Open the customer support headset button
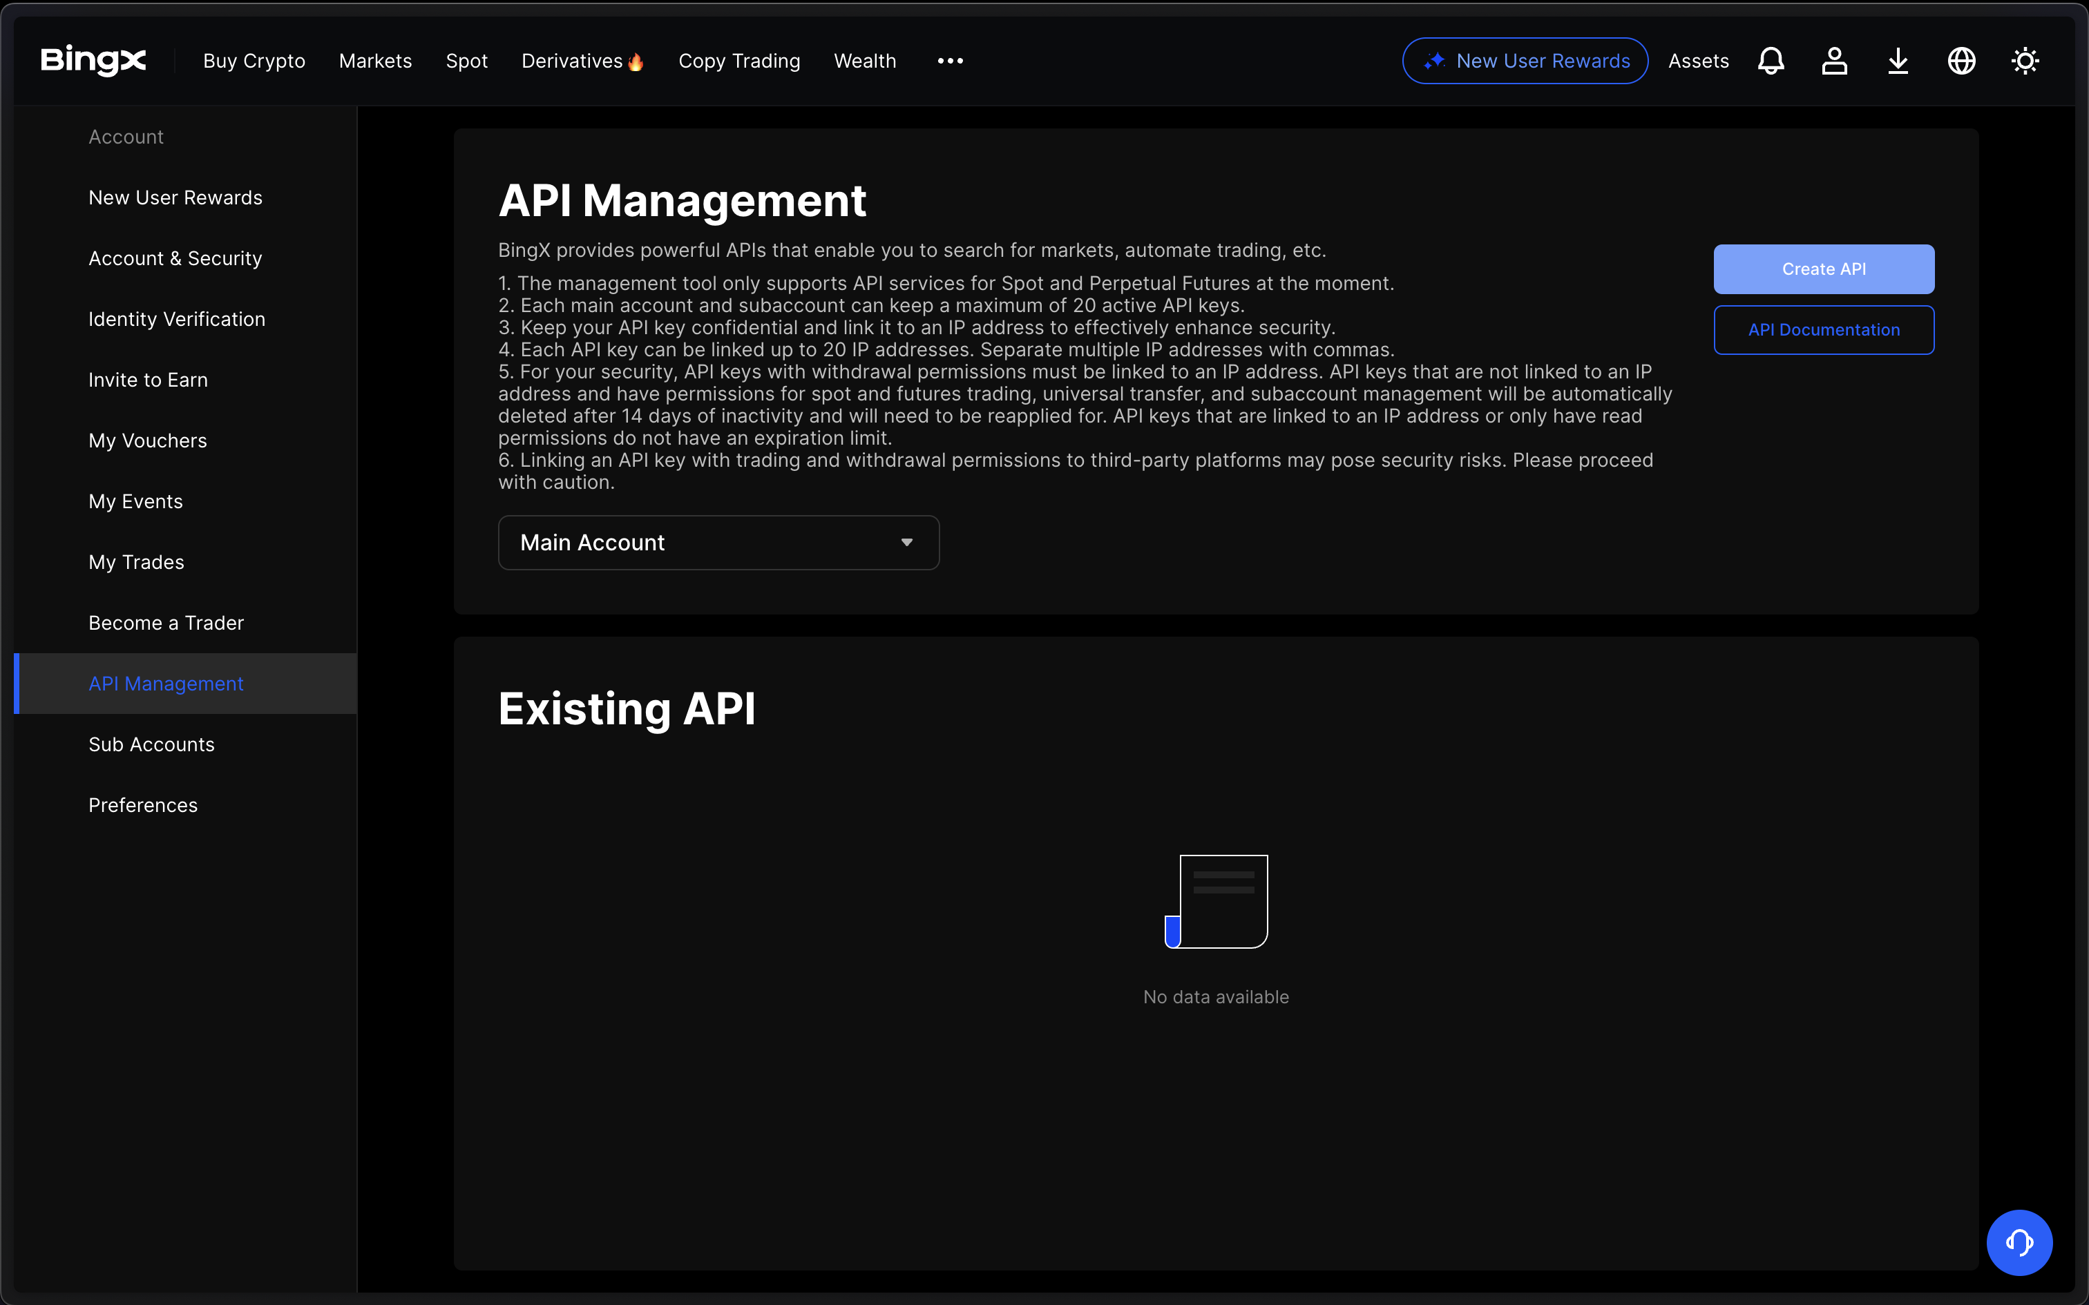Screen dimensions: 2089x1305 pos(2019,1242)
